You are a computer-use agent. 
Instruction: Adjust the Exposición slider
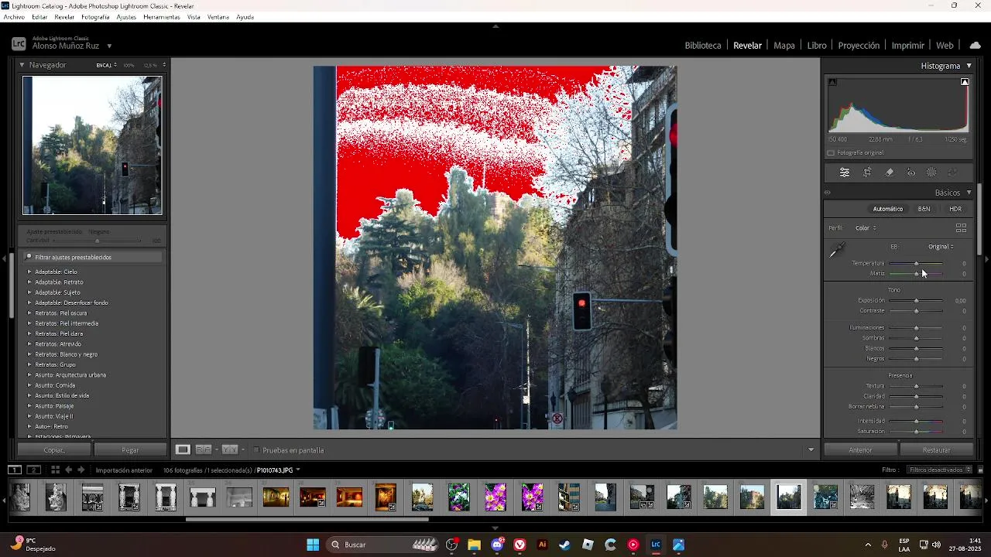(916, 301)
